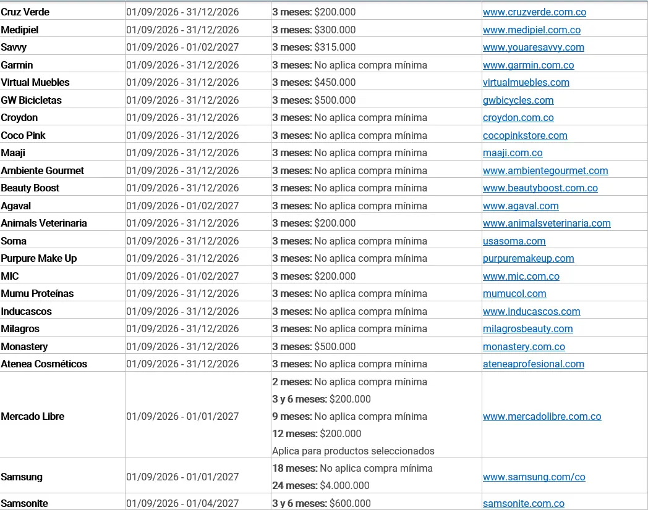
Task: Visit the ateneaprofesional.com link
Action: 533,364
